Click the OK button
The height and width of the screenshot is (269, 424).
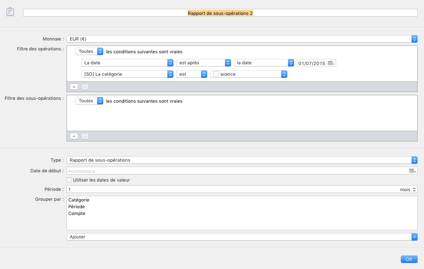coord(409,259)
